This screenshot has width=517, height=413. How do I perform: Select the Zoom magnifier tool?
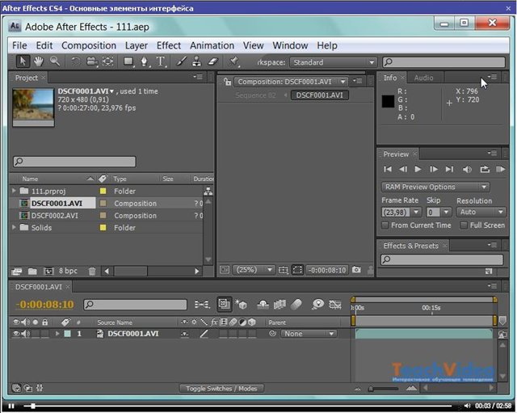coord(54,61)
